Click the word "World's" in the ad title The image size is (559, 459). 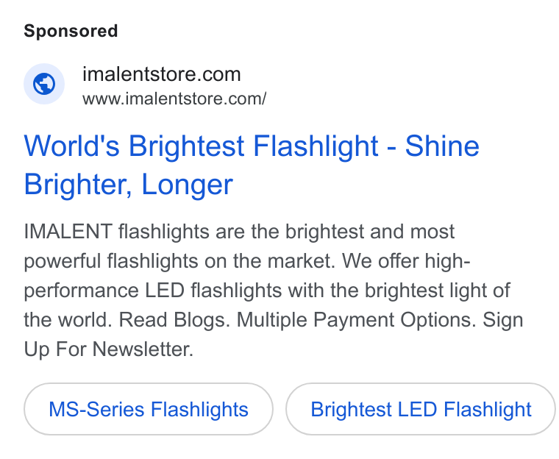coord(71,146)
